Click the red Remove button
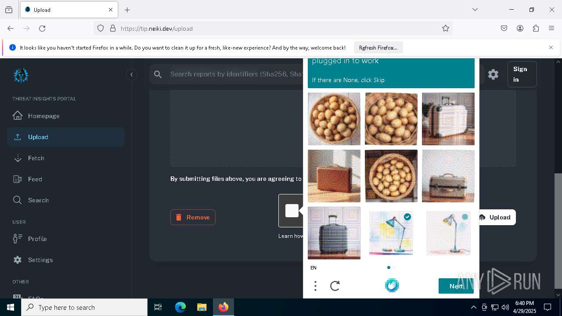 193,217
